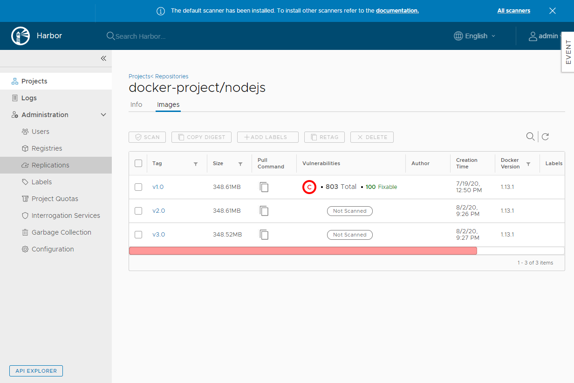This screenshot has height=383, width=574.
Task: Collapse the Administration section chevron
Action: point(103,115)
